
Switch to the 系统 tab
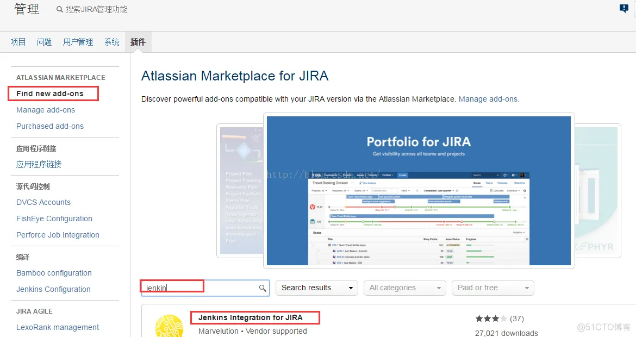click(x=111, y=42)
